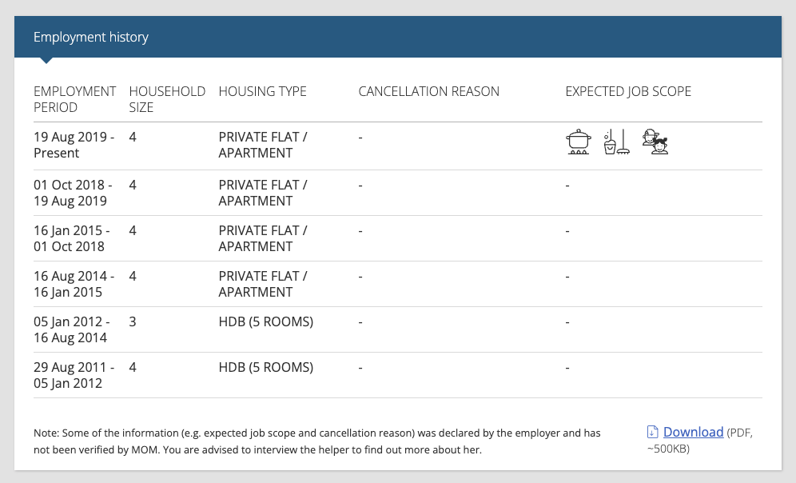
Task: Open the Download PDF link
Action: tap(693, 432)
